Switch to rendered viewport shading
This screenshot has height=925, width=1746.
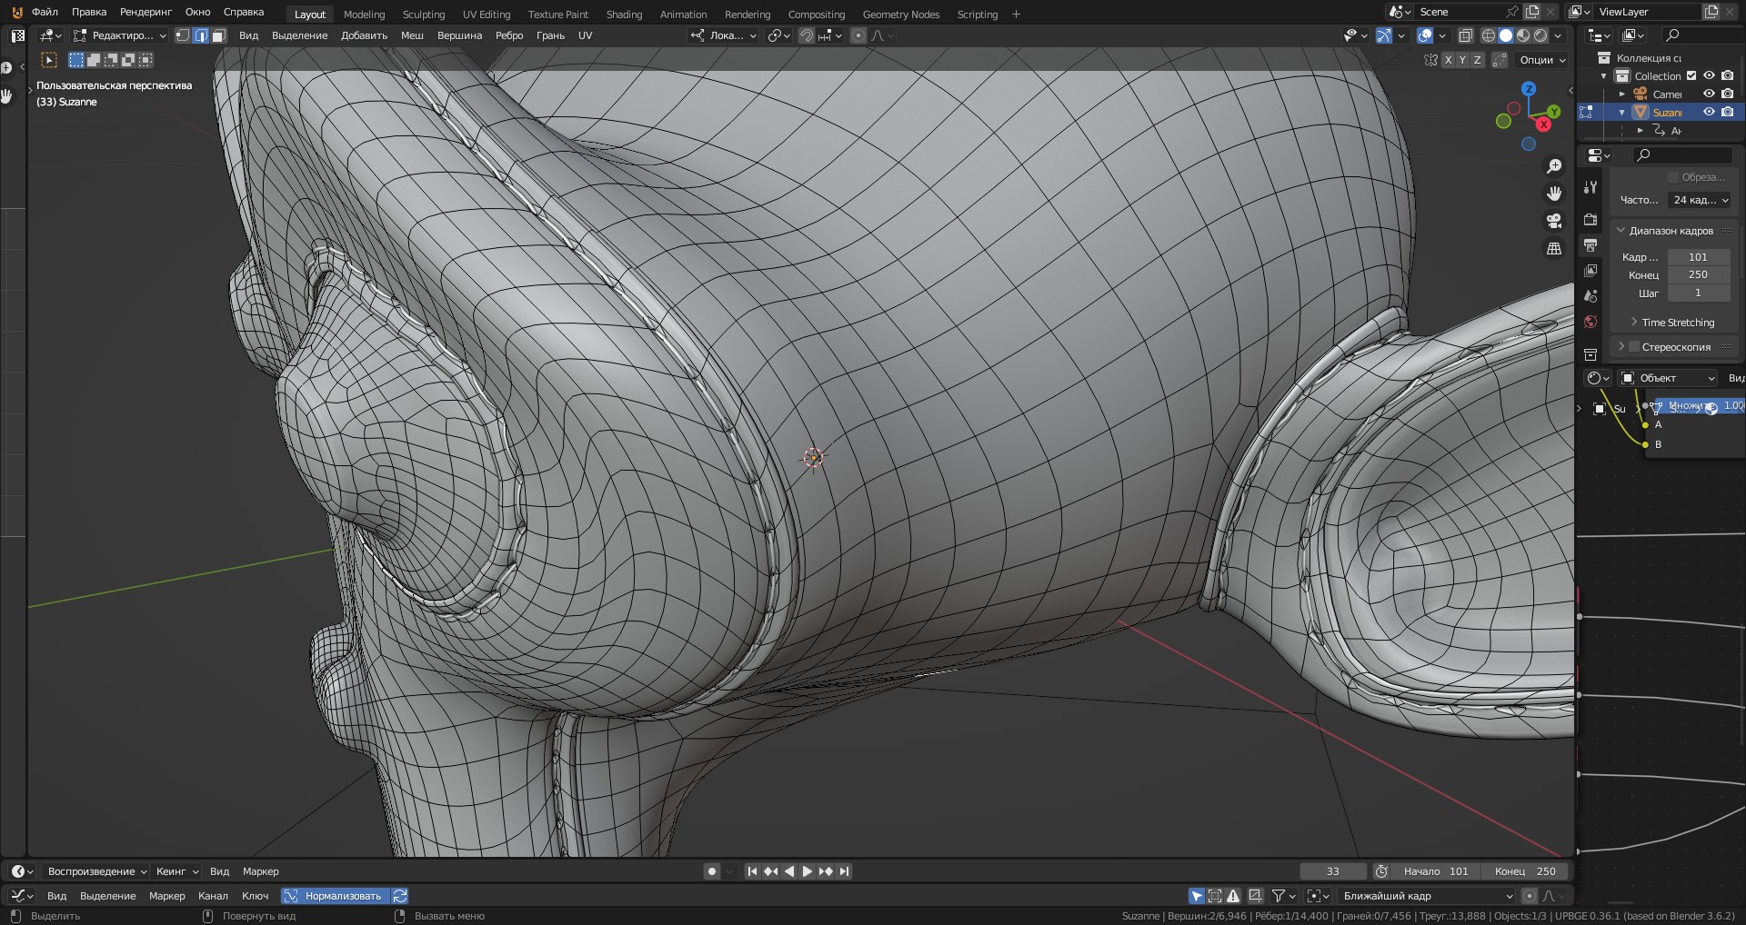[1540, 35]
